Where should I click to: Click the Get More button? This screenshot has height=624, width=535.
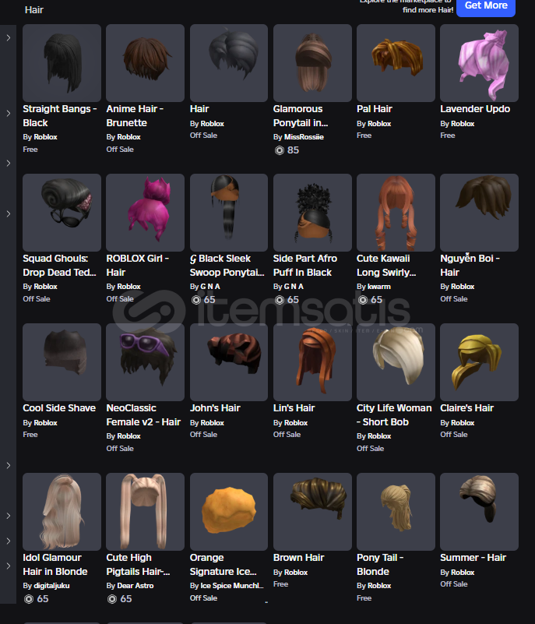[486, 6]
